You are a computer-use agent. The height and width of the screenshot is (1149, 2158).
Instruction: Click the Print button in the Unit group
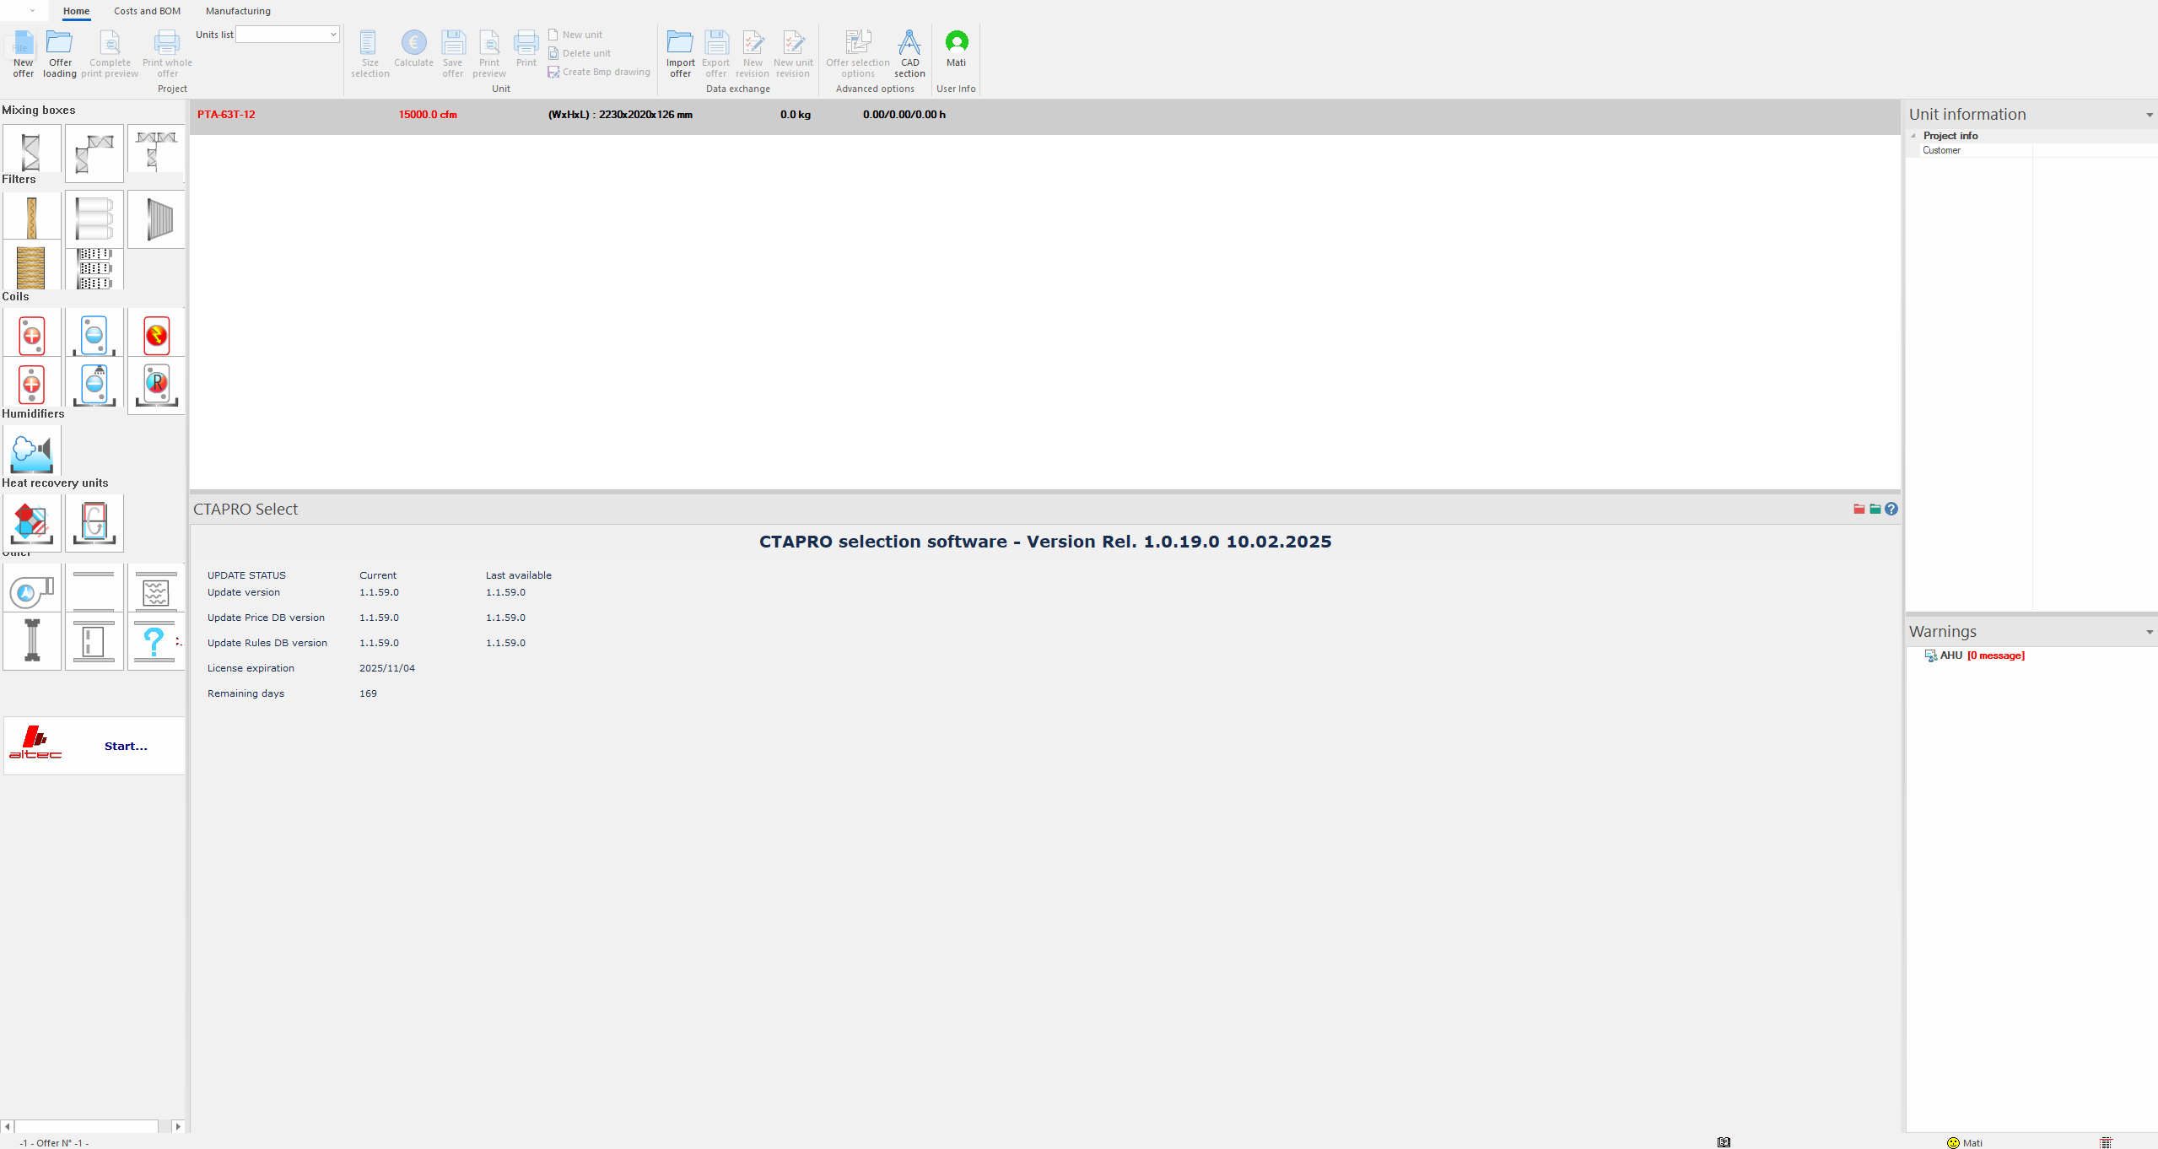[x=526, y=48]
